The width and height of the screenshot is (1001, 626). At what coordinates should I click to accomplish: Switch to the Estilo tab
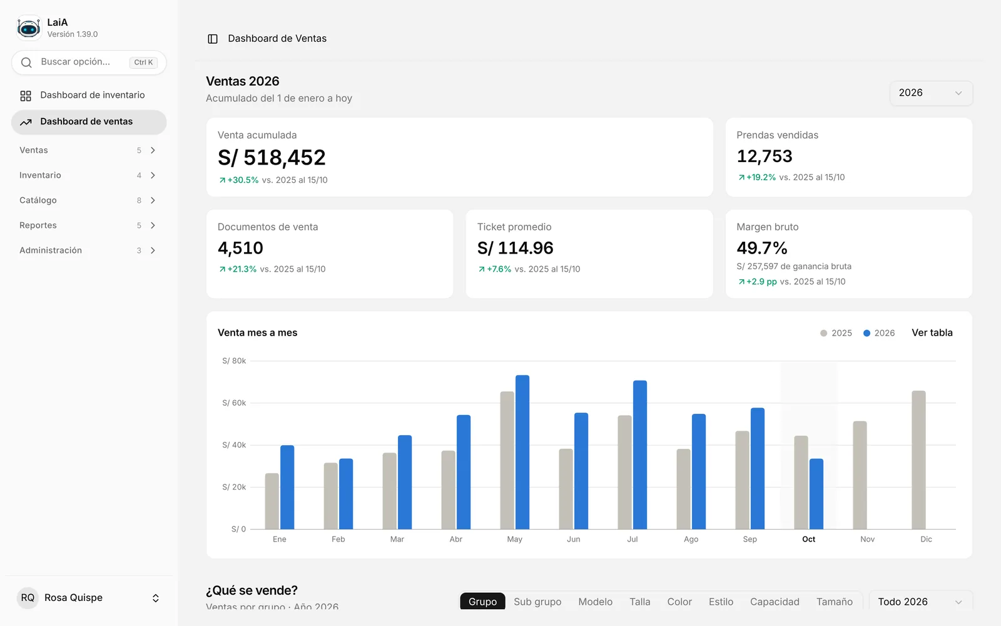click(x=721, y=602)
